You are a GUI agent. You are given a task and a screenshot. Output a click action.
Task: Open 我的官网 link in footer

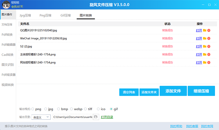tap(207, 126)
